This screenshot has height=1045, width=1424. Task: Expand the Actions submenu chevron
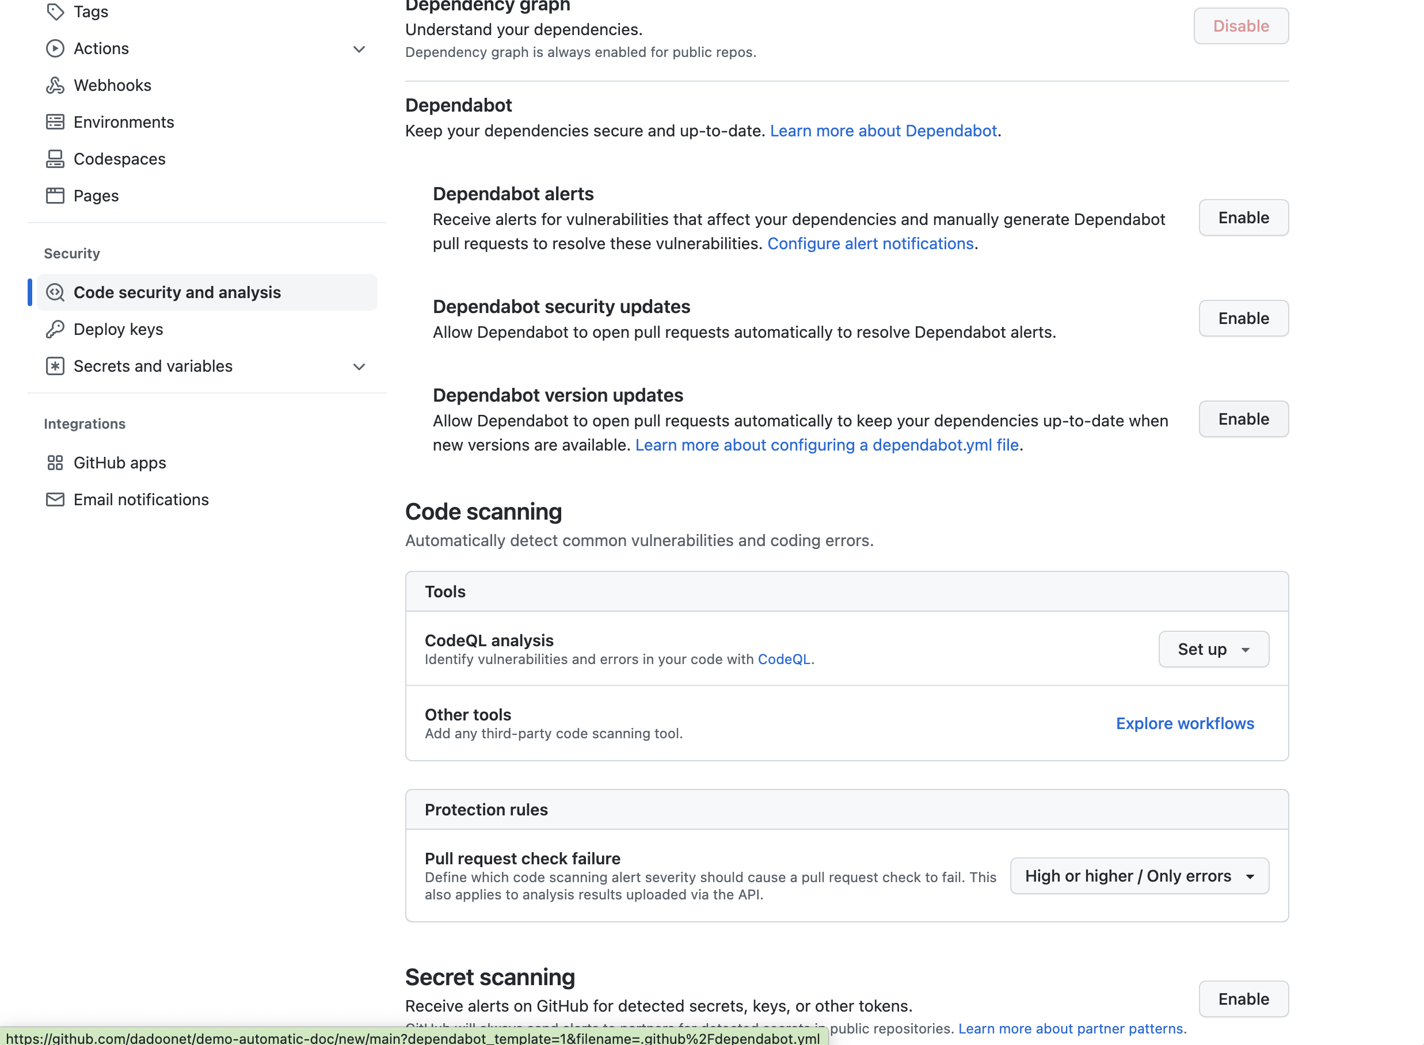tap(359, 49)
